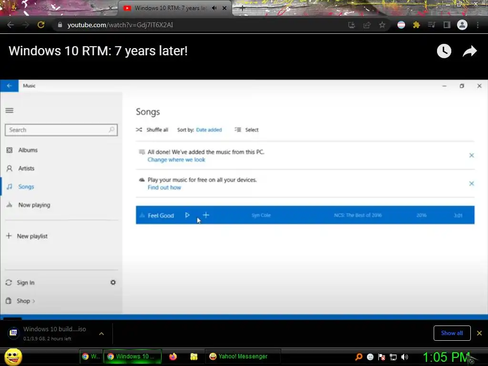Click the magnifier icon in Search box
The width and height of the screenshot is (488, 366).
112,130
